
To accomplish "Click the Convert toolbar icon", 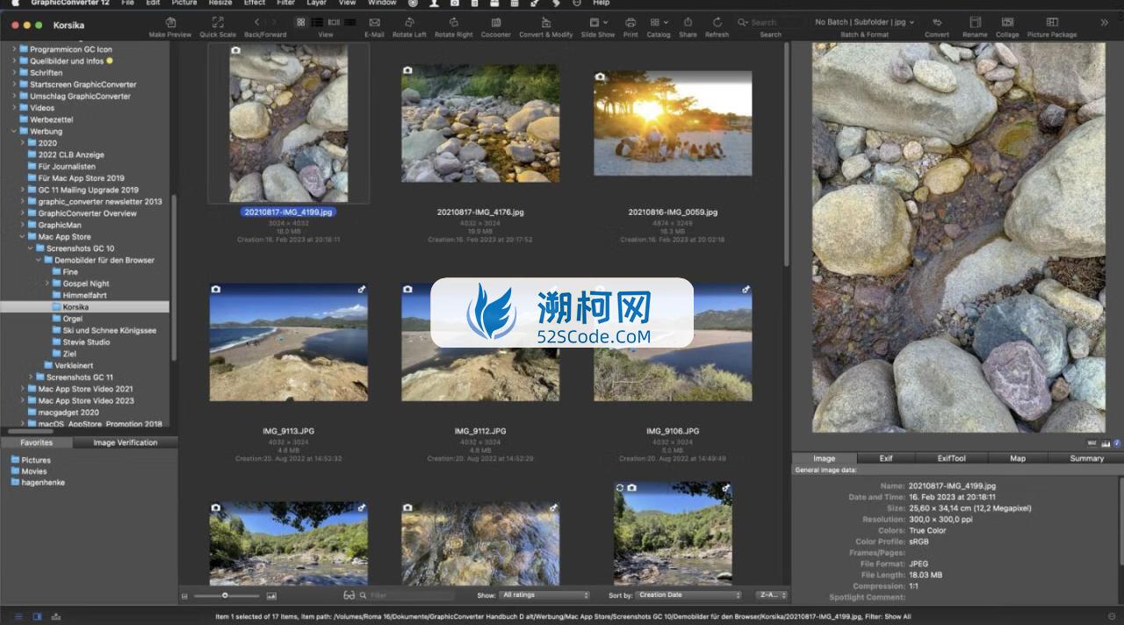I will point(937,22).
